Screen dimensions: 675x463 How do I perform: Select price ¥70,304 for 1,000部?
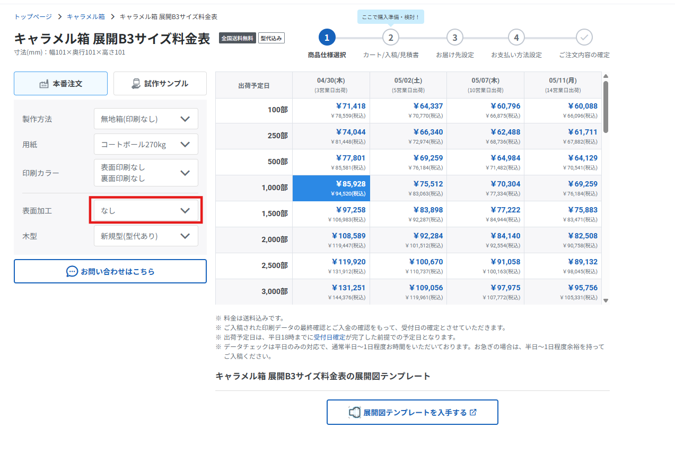tap(486, 189)
